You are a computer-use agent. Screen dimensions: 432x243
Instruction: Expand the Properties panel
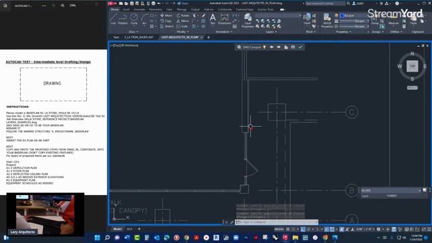[x=344, y=32]
